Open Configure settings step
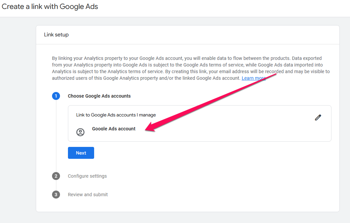Image resolution: width=350 pixels, height=223 pixels. [x=87, y=176]
